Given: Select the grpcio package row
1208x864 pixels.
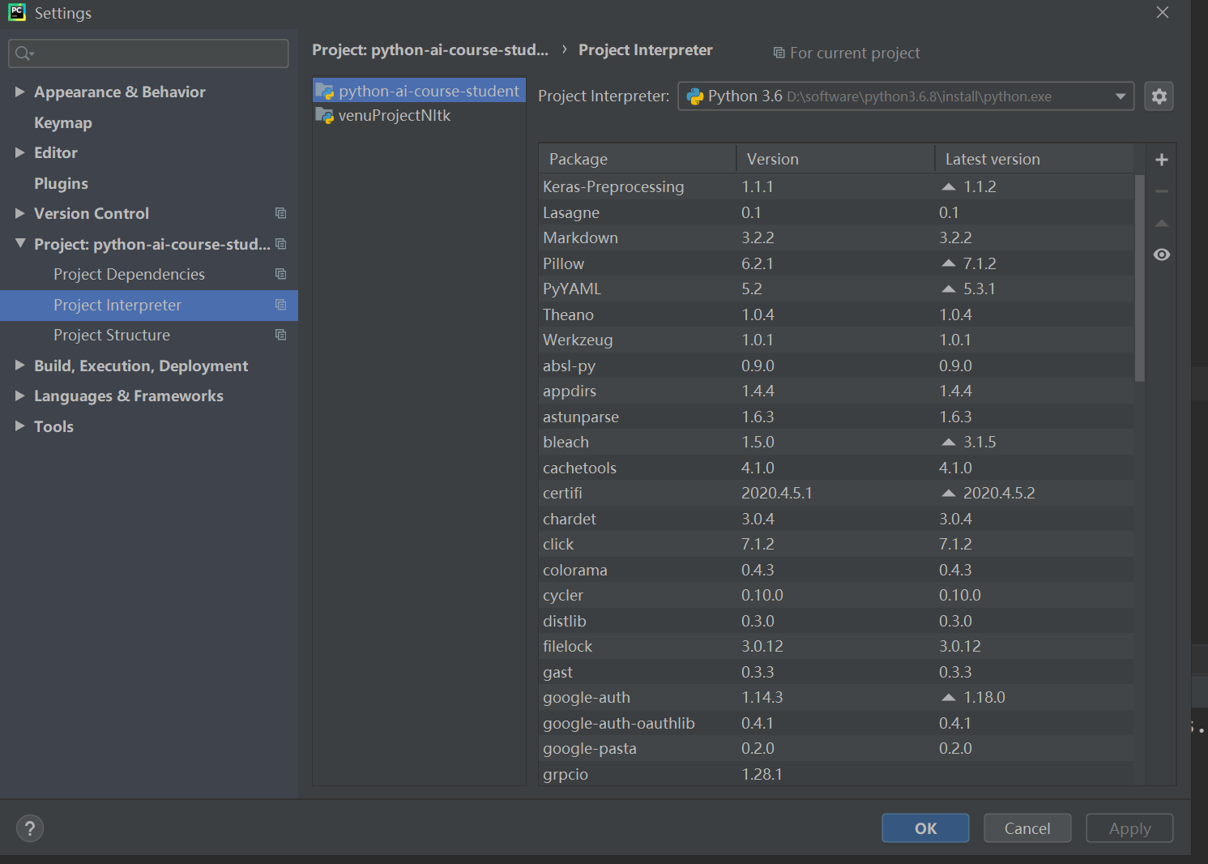Looking at the screenshot, I should [836, 774].
